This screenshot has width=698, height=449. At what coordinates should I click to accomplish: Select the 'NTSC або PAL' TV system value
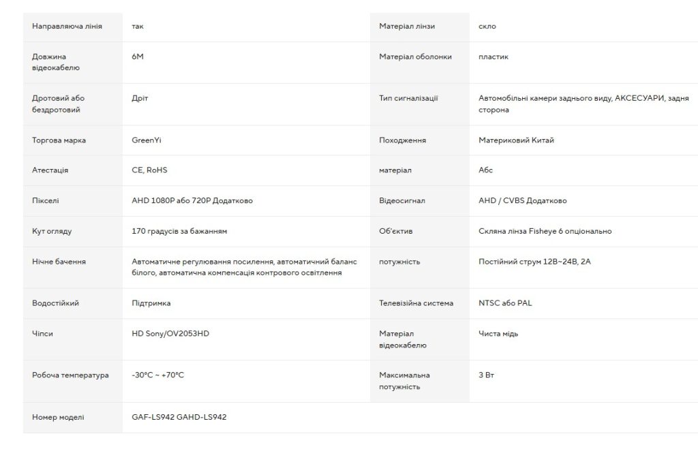[x=505, y=303]
